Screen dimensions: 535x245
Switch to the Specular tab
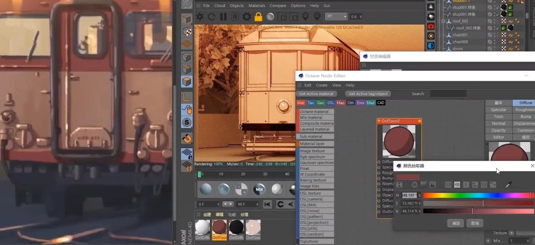pyautogui.click(x=498, y=109)
